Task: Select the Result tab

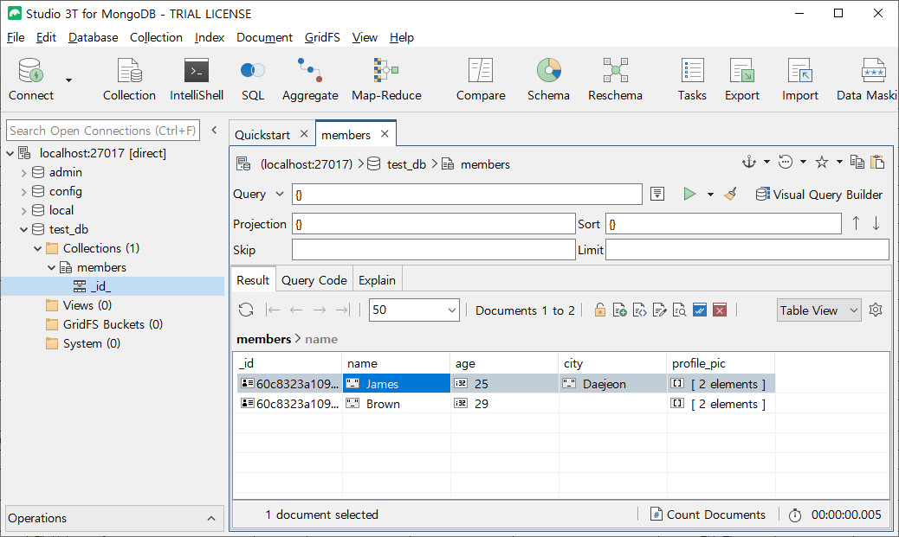Action: (x=253, y=280)
